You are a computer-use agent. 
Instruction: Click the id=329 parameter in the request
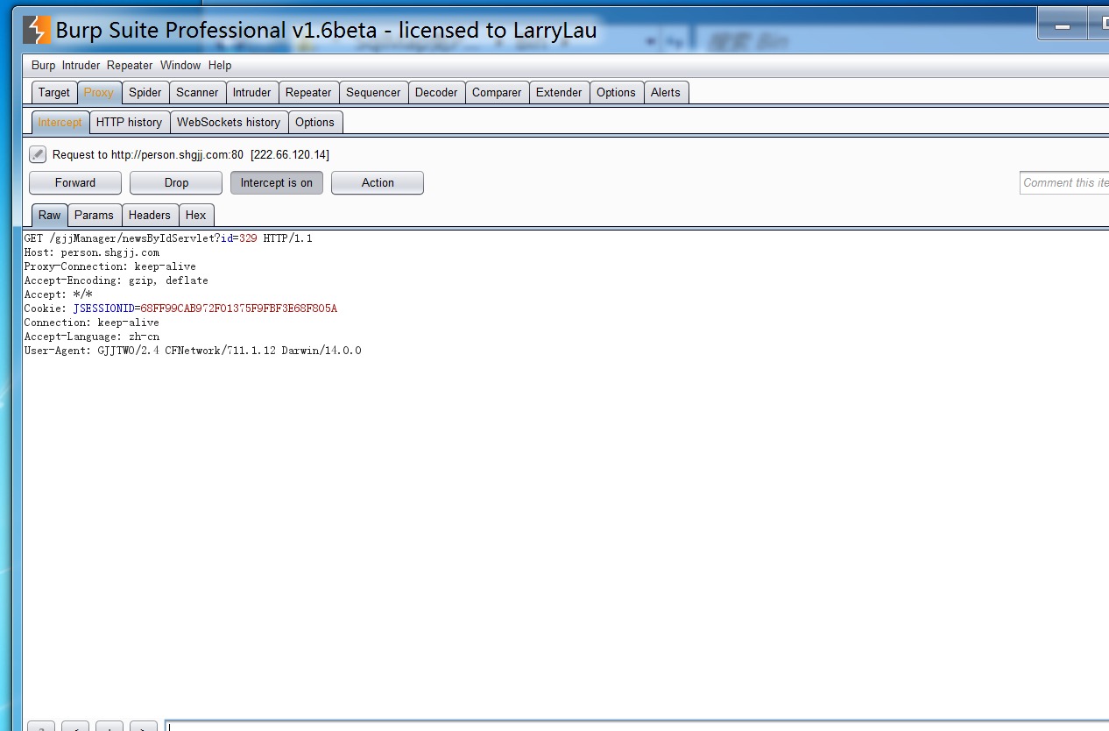click(239, 238)
